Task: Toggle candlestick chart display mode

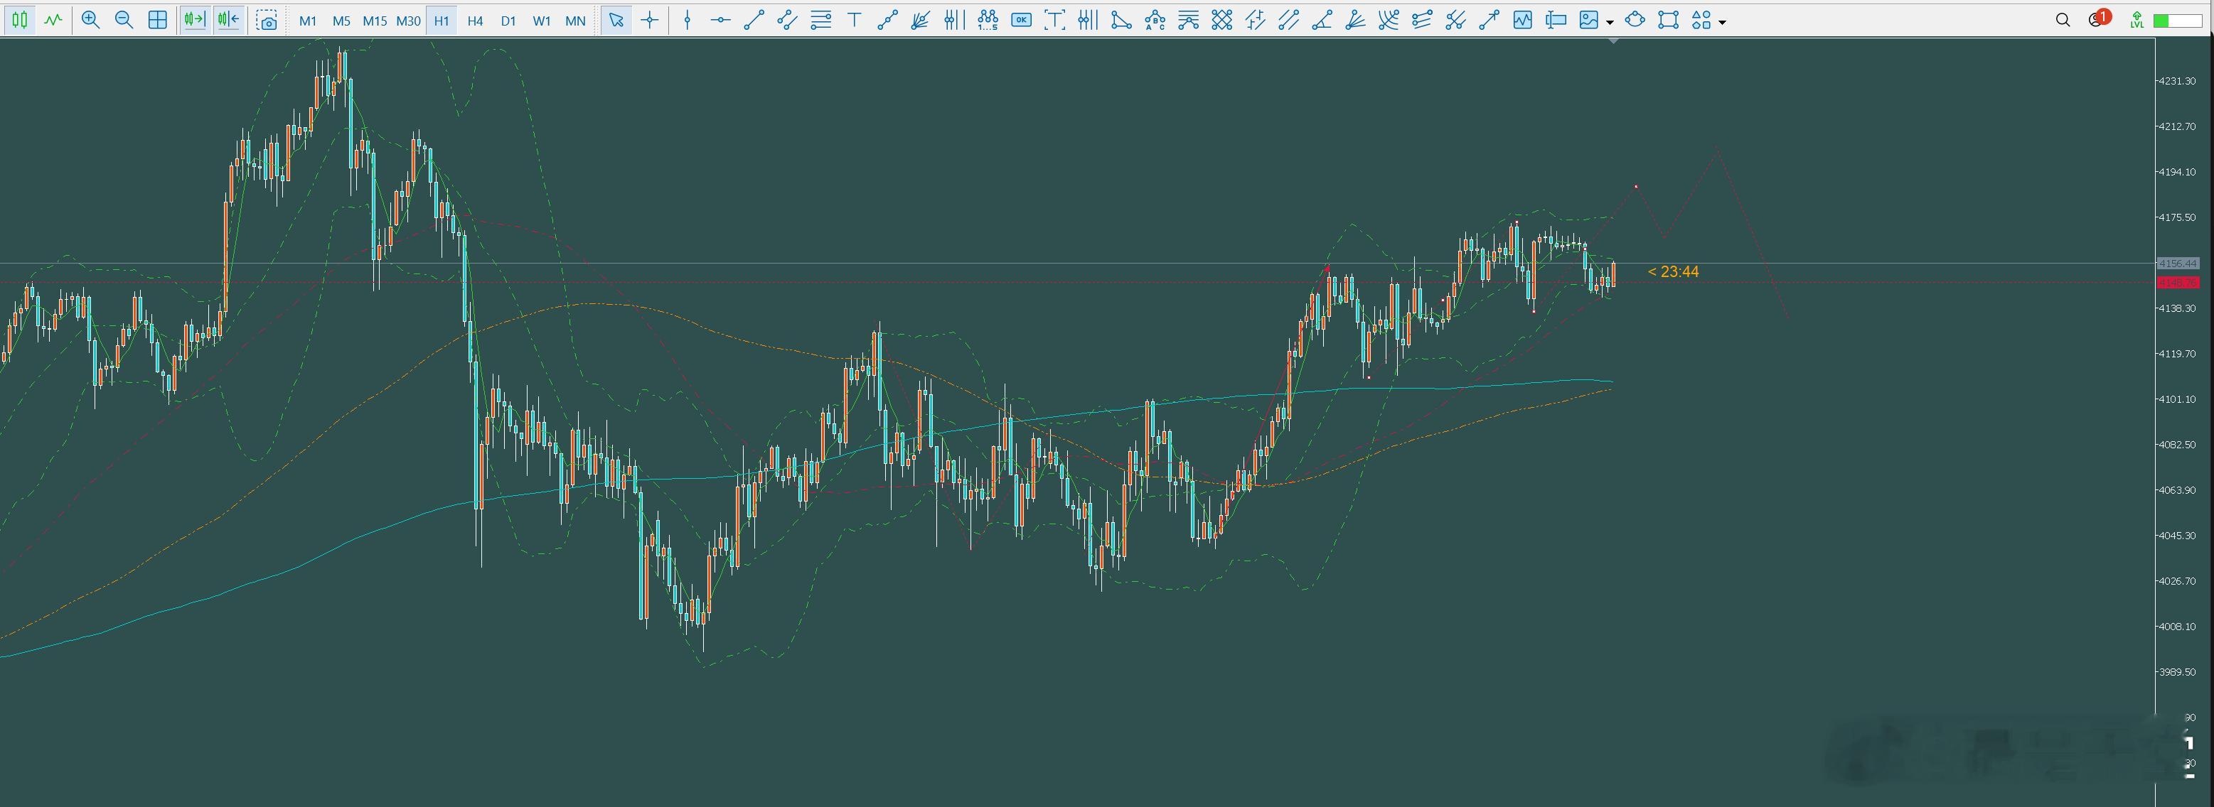Action: 20,21
